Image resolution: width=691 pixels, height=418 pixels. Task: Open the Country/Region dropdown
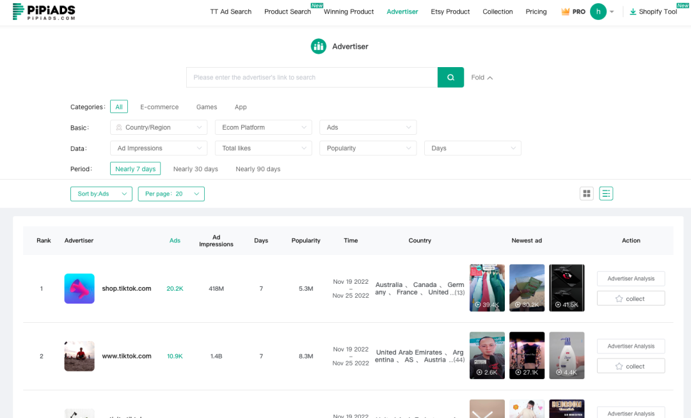coord(158,127)
